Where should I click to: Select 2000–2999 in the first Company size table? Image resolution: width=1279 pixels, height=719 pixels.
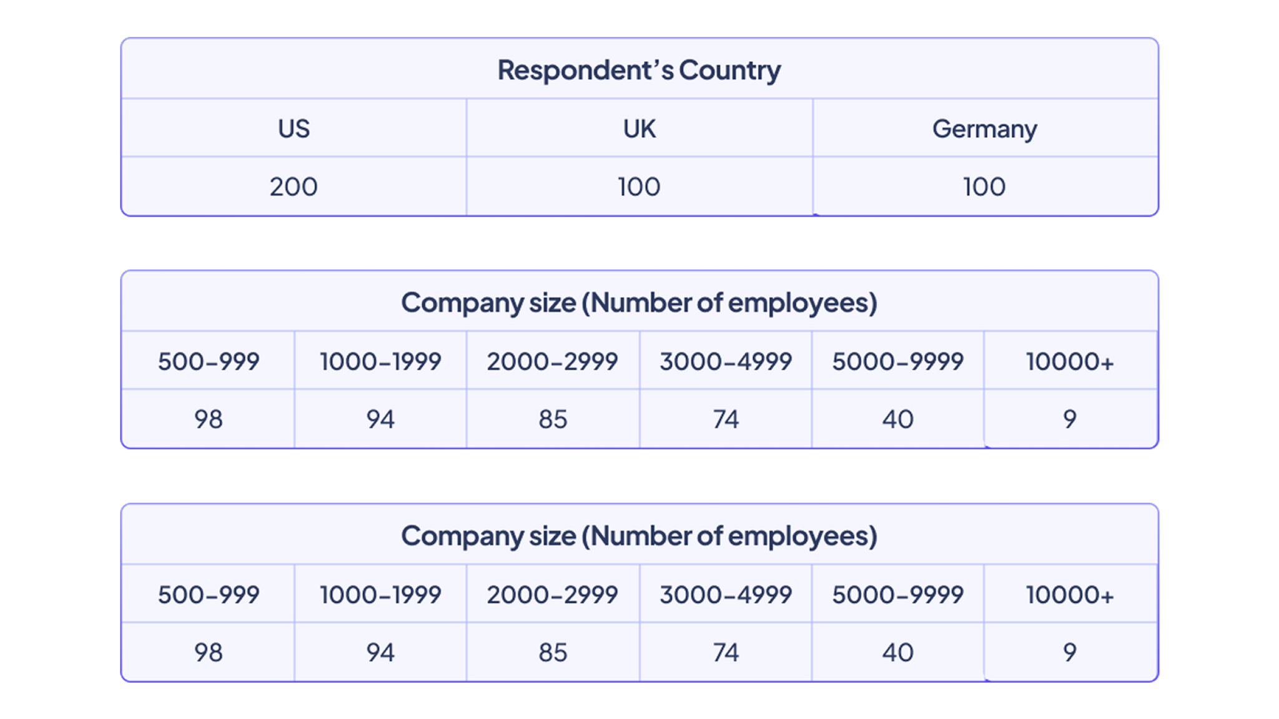553,361
